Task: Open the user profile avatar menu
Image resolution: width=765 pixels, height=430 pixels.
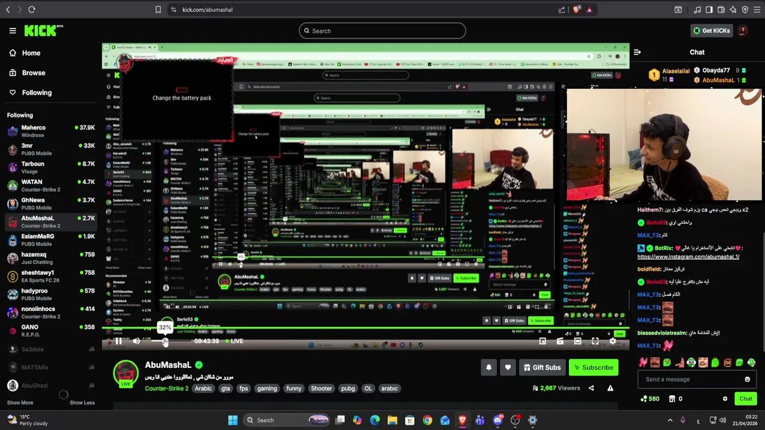Action: [743, 30]
